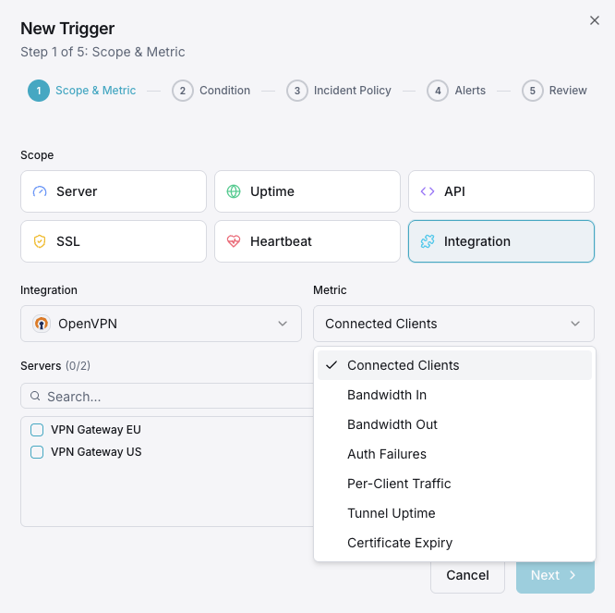Screen dimensions: 615x613
Task: Click the Heartbeat heart icon
Action: [233, 241]
